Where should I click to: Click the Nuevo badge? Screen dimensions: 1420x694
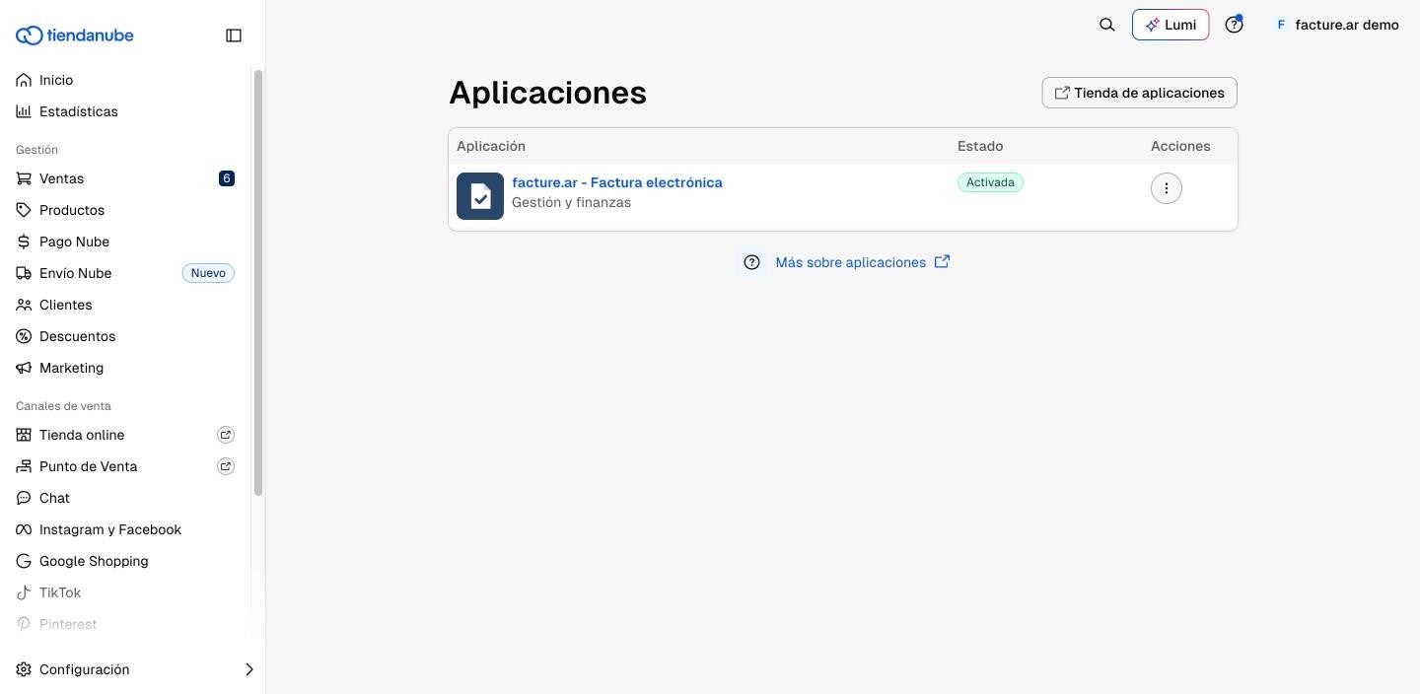coord(208,273)
